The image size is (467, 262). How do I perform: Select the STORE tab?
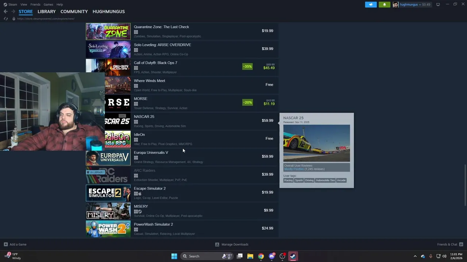coord(26,12)
